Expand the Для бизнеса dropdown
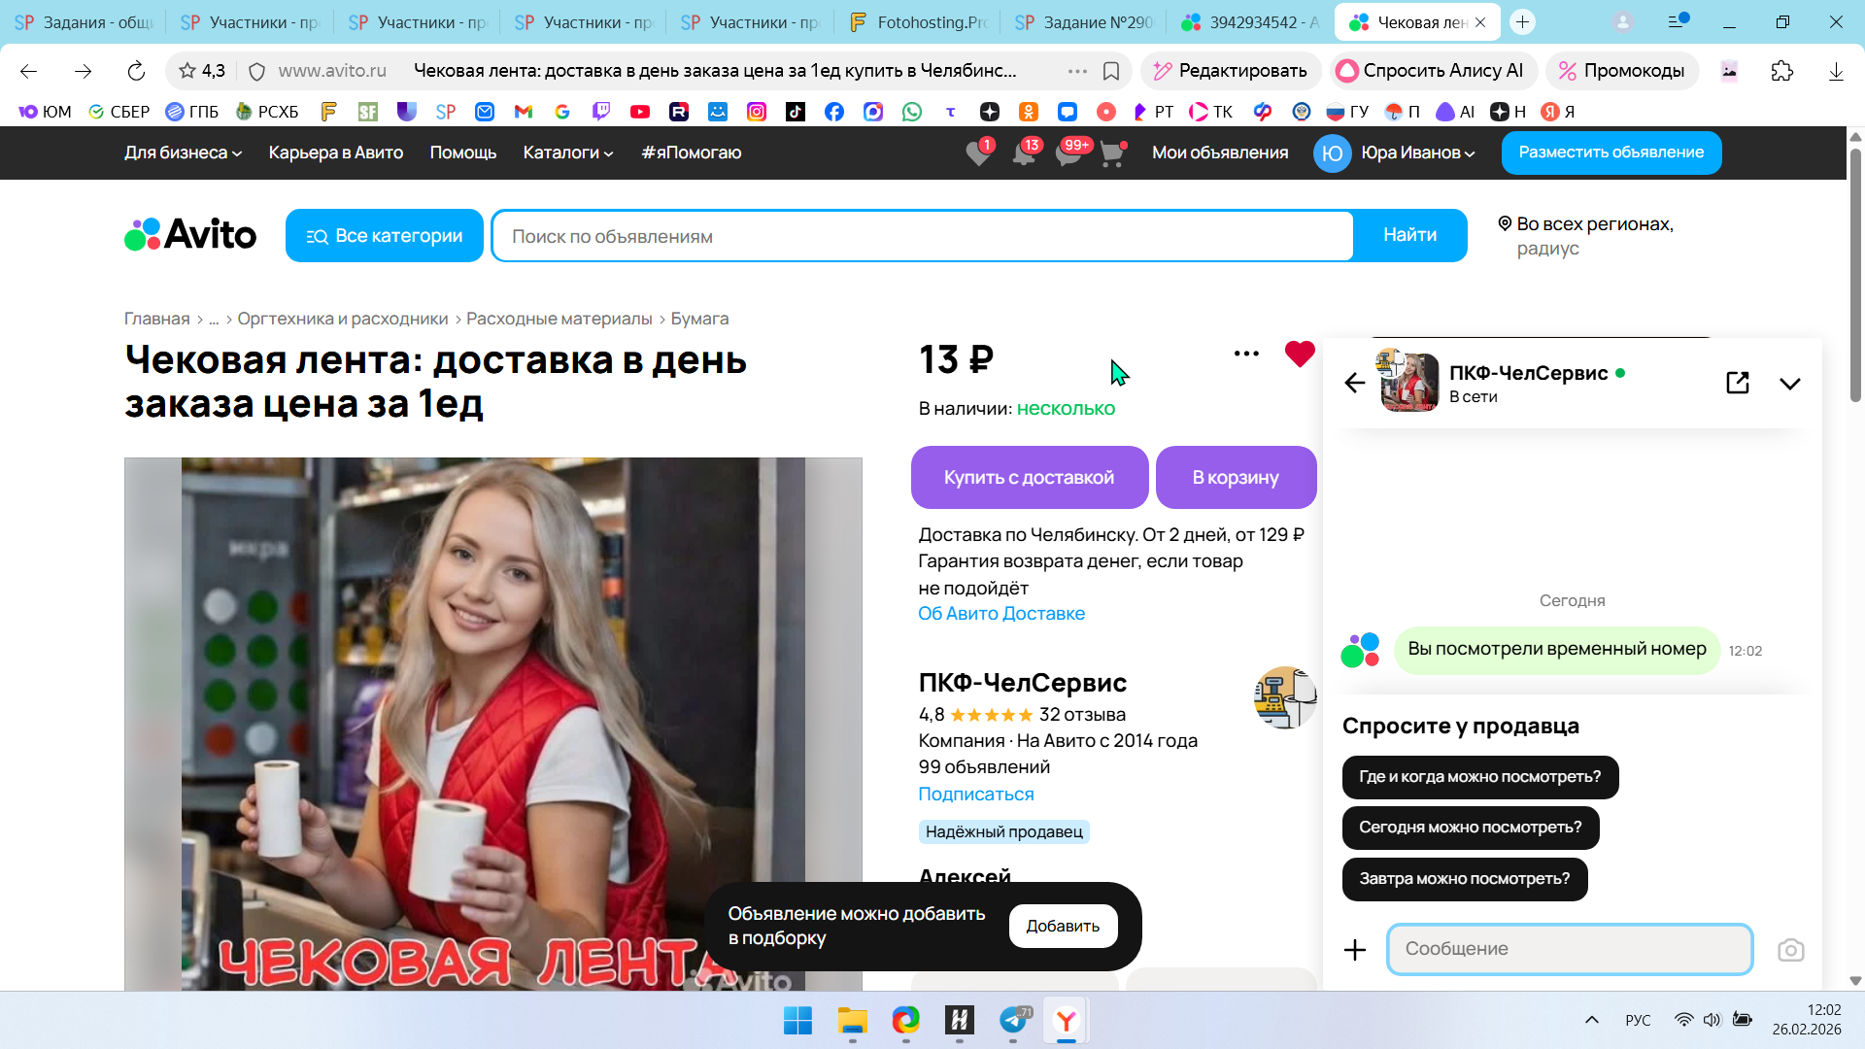 [183, 152]
